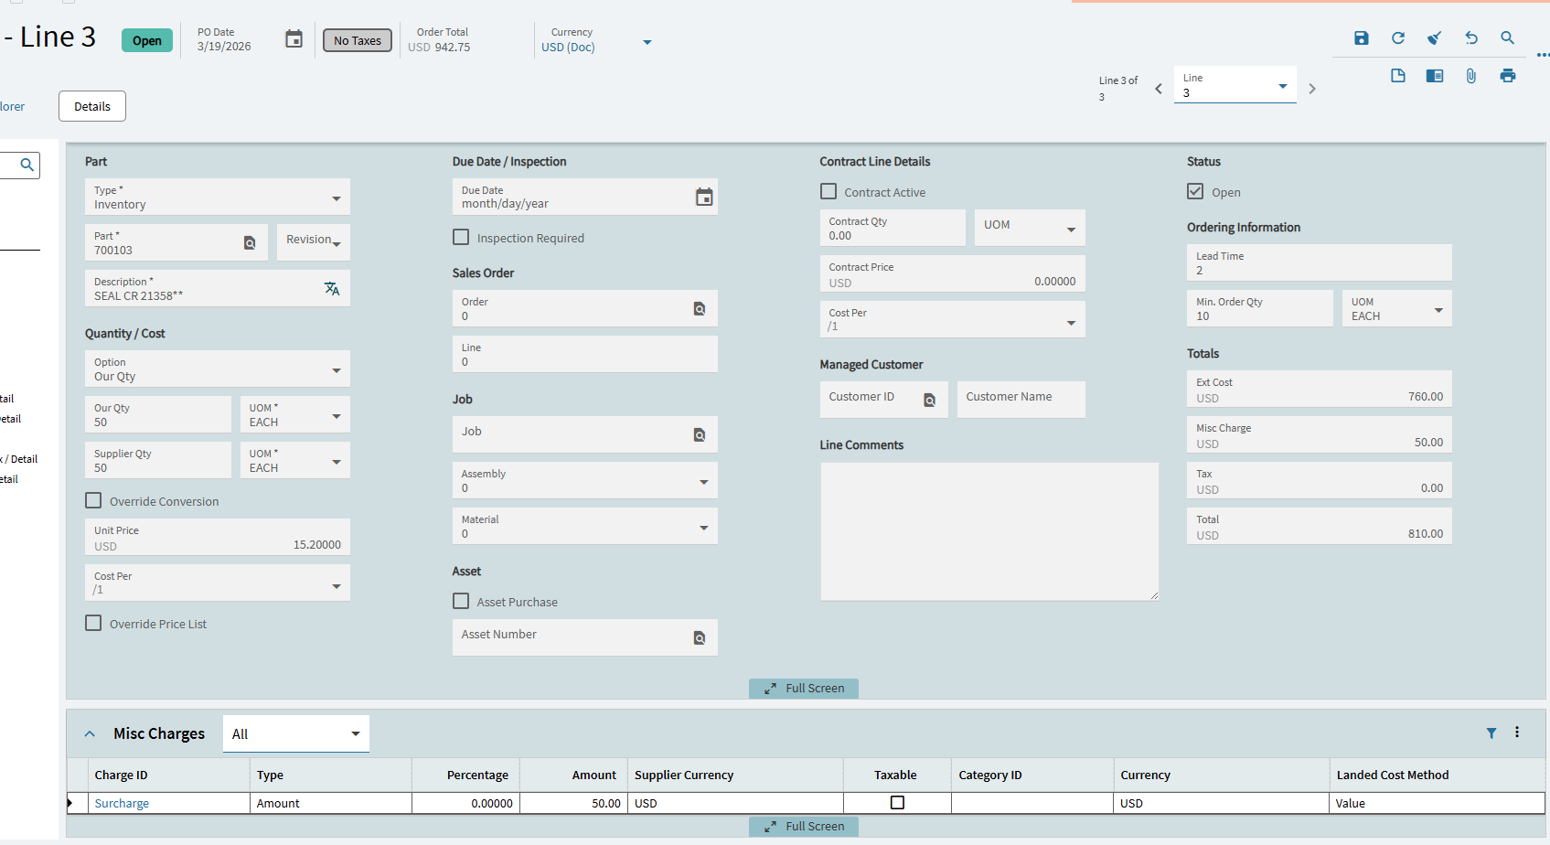This screenshot has height=845, width=1550.
Task: Click the Amount cell 50.00
Action: tap(574, 803)
